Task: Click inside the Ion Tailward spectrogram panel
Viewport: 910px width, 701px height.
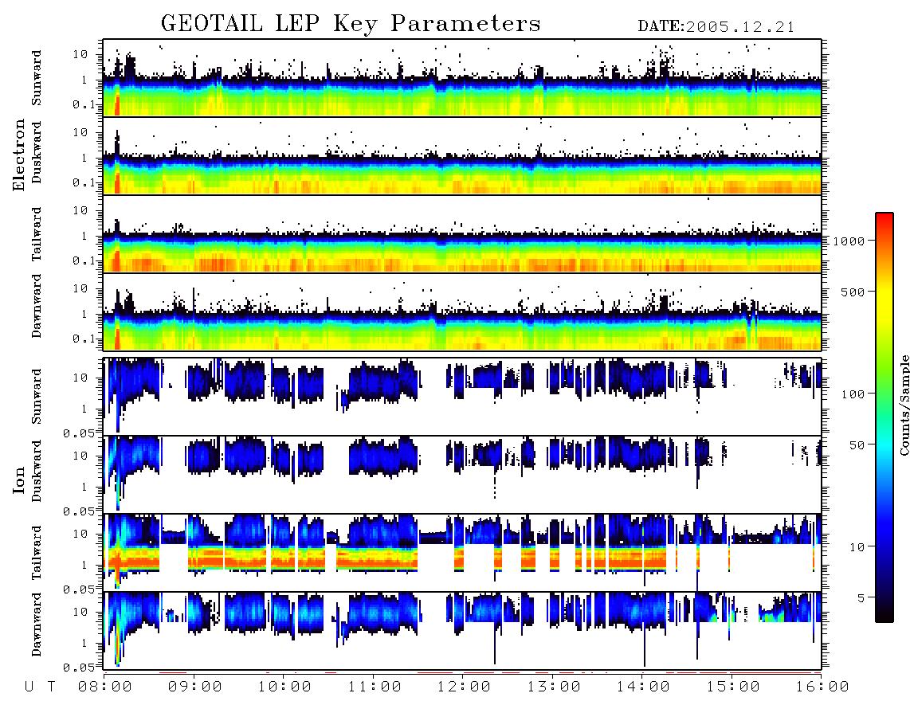Action: tap(462, 553)
